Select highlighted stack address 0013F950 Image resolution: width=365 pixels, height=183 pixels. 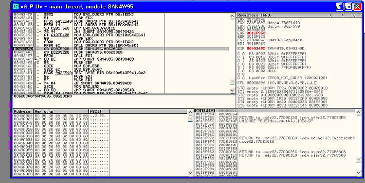[x=204, y=111]
